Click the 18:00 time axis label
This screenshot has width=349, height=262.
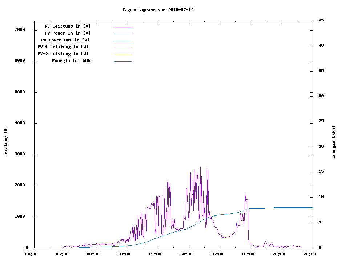248,254
